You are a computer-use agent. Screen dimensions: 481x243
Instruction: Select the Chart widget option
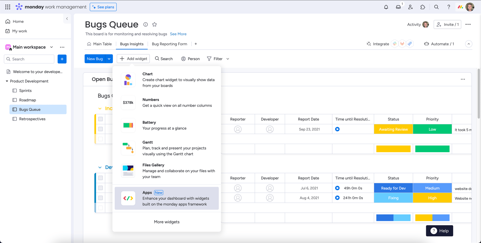167,80
